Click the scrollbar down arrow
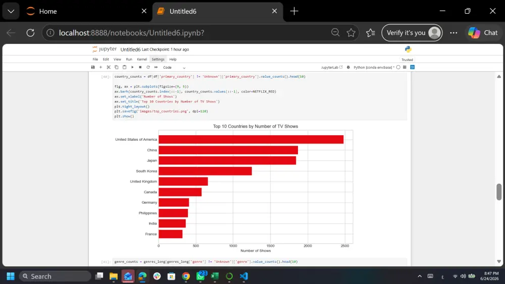The height and width of the screenshot is (284, 505). [499, 261]
